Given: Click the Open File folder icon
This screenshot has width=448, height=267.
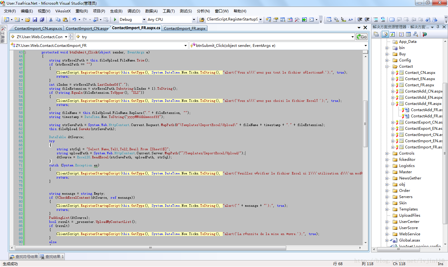Looking at the screenshot, I should coord(28,20).
